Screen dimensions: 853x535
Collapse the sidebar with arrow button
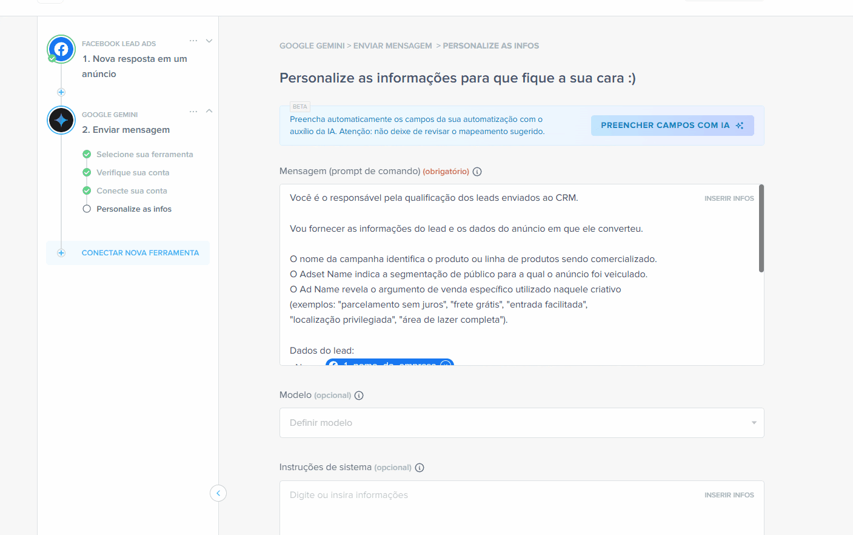[218, 493]
